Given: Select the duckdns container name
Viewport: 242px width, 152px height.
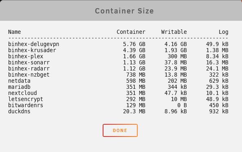Looking at the screenshot, I should (x=19, y=111).
